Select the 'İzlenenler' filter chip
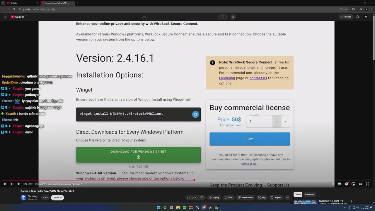The width and height of the screenshot is (375, 211). [310, 194]
